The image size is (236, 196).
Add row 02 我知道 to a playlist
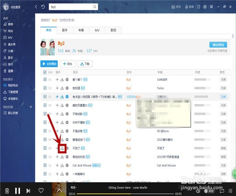(57, 88)
